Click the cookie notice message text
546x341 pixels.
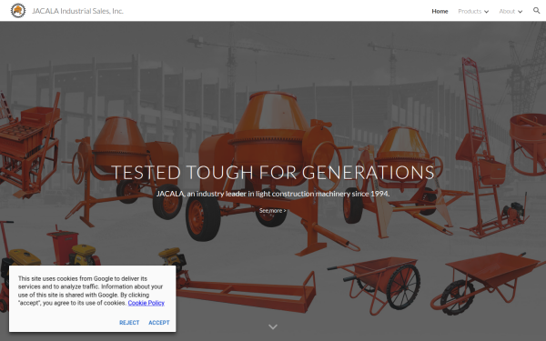[x=91, y=291]
